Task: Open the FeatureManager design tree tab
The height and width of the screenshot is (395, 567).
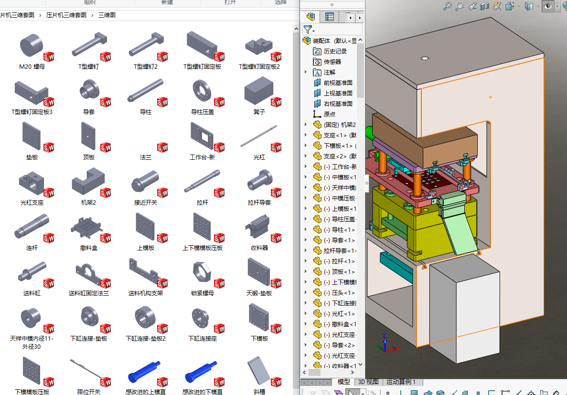Action: click(x=311, y=17)
